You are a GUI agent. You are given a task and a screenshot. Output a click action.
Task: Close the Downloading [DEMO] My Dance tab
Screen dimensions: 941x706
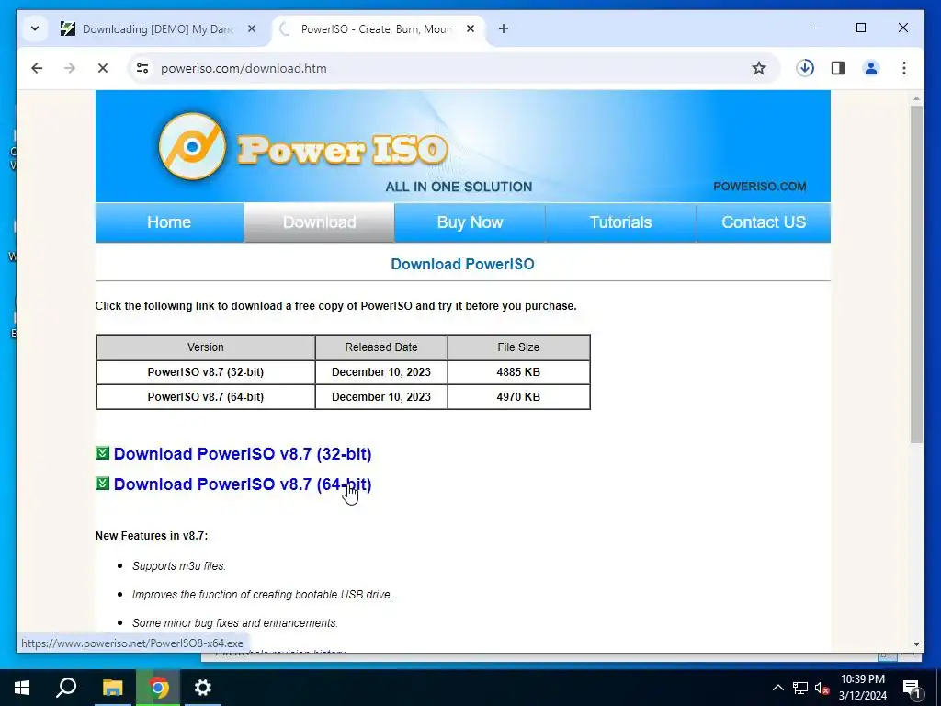point(252,28)
